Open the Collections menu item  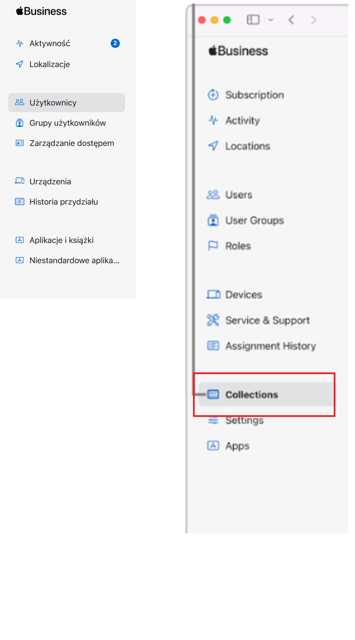click(x=252, y=394)
